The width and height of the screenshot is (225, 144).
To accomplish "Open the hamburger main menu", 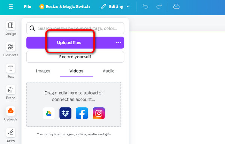I will click(x=11, y=7).
